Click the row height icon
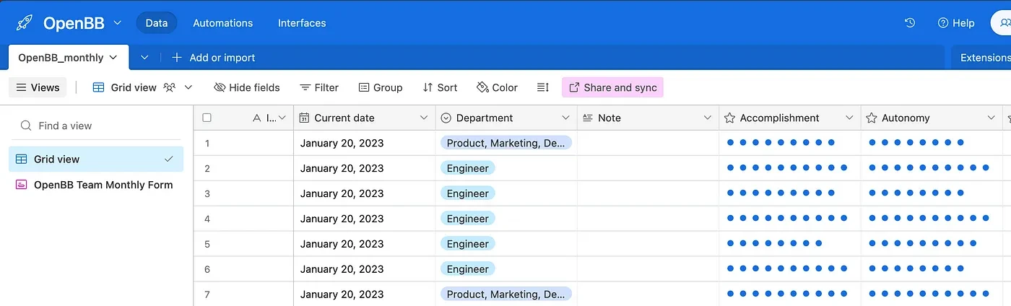The height and width of the screenshot is (306, 1011). click(543, 87)
